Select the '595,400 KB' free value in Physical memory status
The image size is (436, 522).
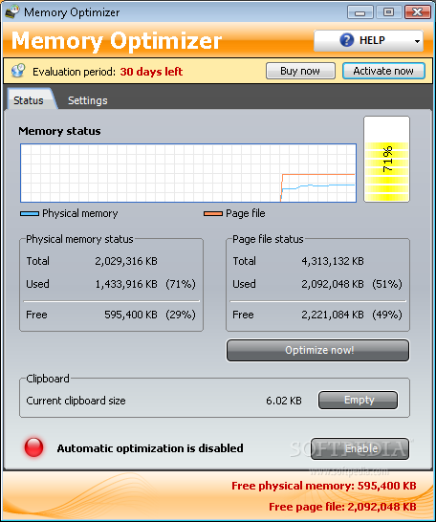(131, 315)
